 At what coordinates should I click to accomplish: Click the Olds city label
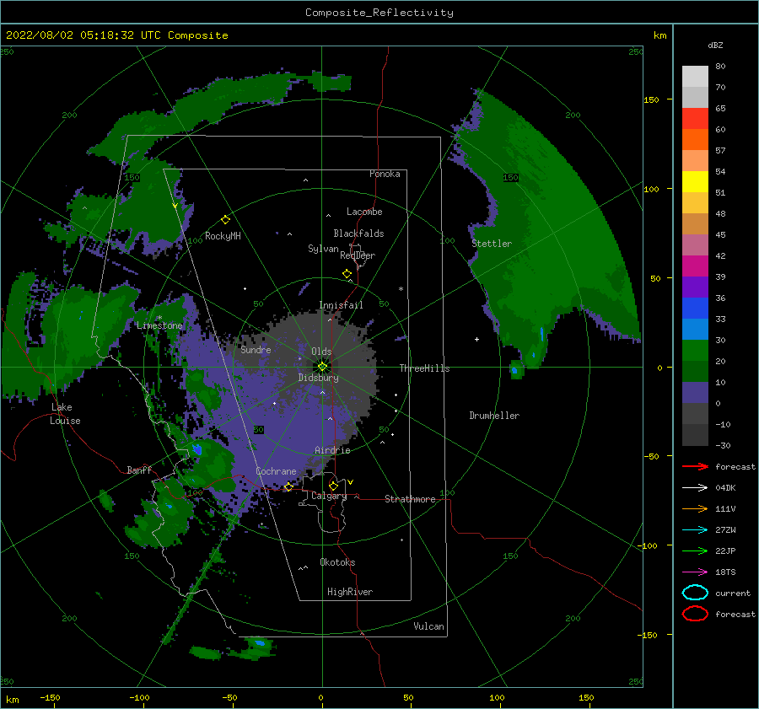321,352
